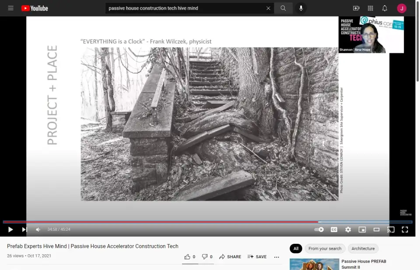420x270 pixels.
Task: Open the YouTube hamburger guide menu
Action: (10, 8)
